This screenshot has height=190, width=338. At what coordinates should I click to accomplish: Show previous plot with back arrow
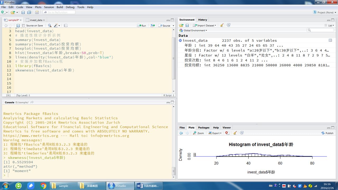click(181, 133)
